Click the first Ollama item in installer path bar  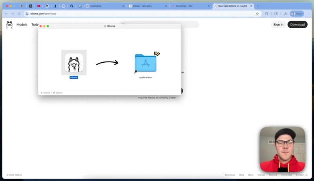(x=45, y=93)
